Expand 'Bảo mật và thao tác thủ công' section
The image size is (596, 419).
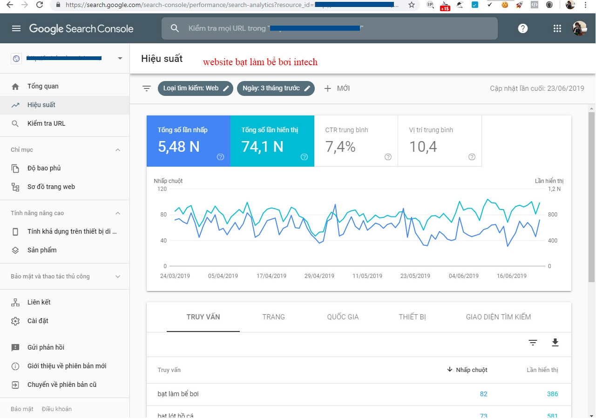(118, 277)
